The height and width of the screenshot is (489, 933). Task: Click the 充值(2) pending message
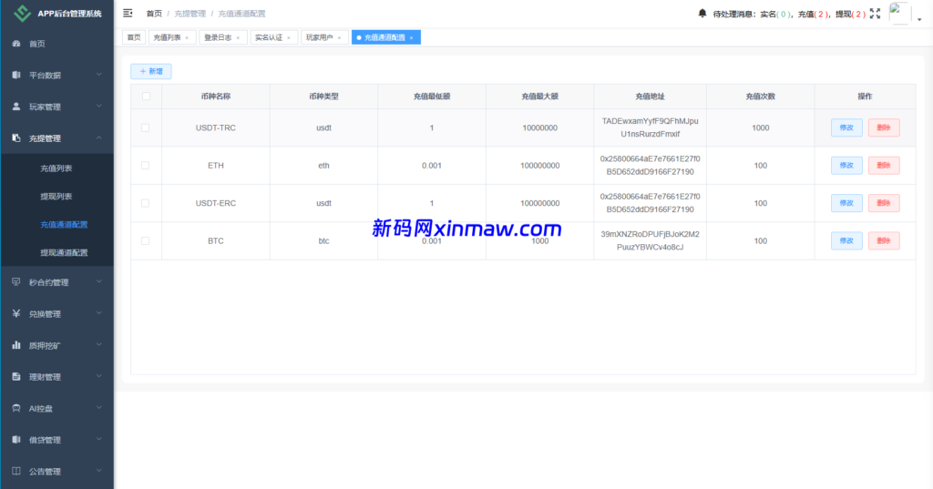pos(814,14)
